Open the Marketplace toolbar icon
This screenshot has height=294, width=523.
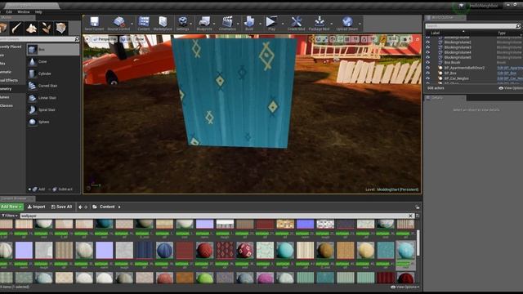coord(163,24)
